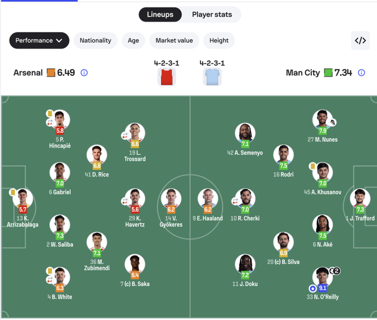Image resolution: width=377 pixels, height=320 pixels.
Task: Switch to Lineups tab
Action: pyautogui.click(x=160, y=15)
